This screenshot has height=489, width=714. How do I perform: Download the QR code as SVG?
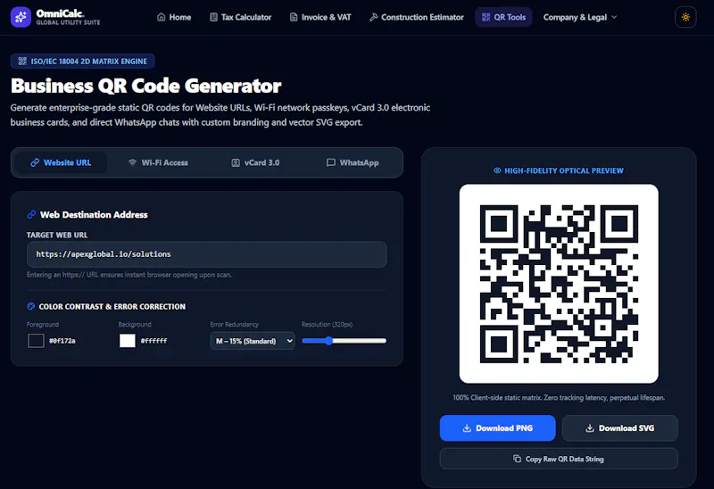pyautogui.click(x=620, y=428)
